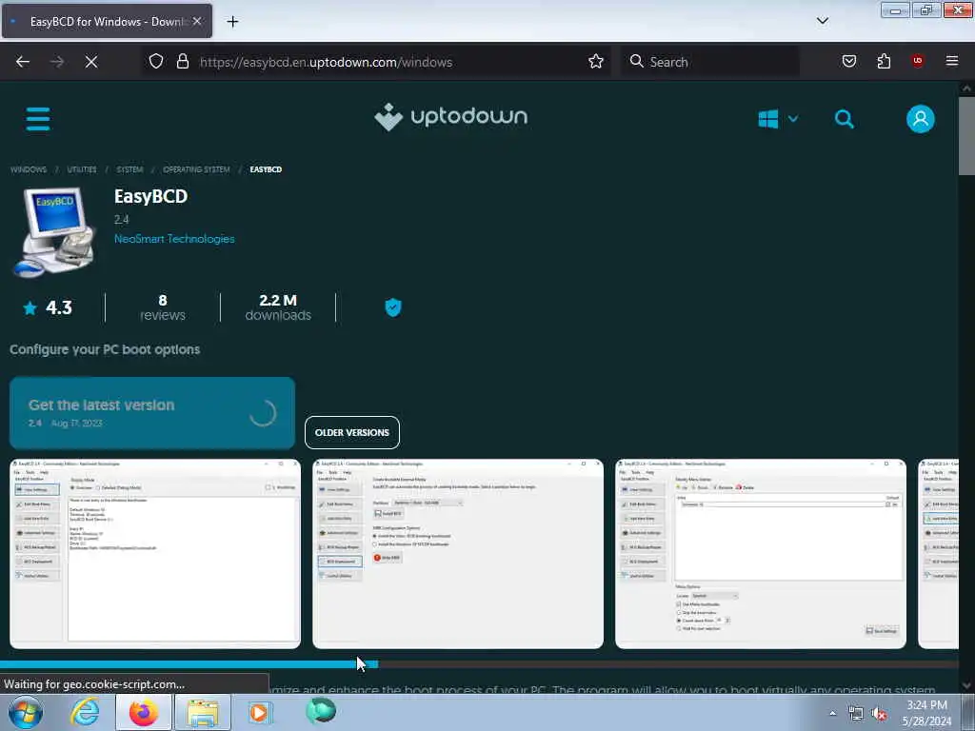Open the OPERATING SYSTEM breadcrumb link
The height and width of the screenshot is (731, 975).
(x=196, y=169)
